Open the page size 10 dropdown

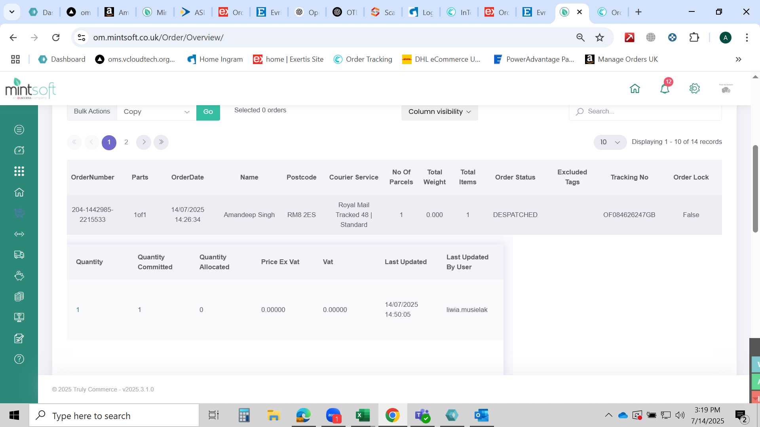(x=610, y=142)
